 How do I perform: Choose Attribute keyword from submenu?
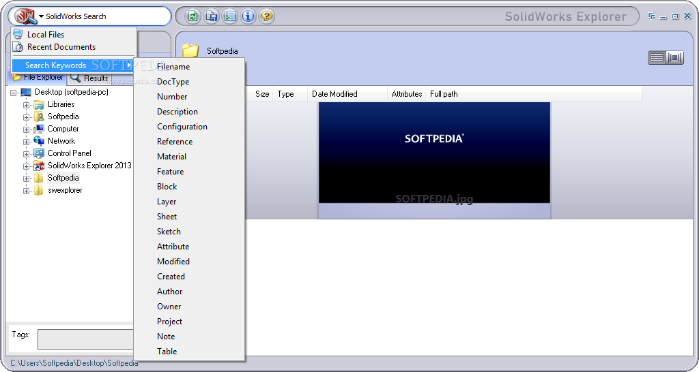[x=189, y=247]
